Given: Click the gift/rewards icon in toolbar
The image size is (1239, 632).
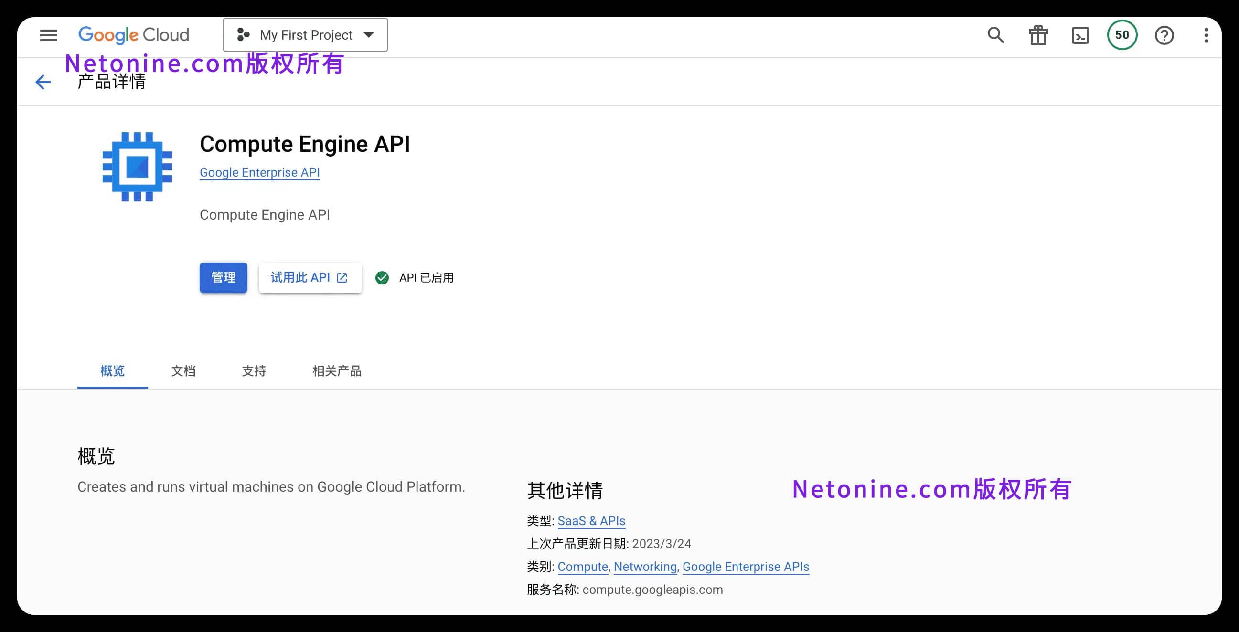Looking at the screenshot, I should coord(1038,35).
